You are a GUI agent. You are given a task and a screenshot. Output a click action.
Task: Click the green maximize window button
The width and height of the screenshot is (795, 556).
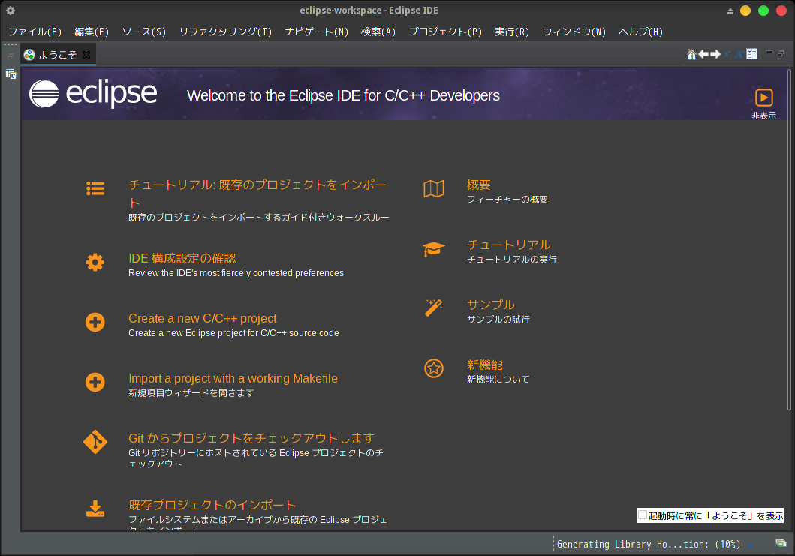[763, 11]
